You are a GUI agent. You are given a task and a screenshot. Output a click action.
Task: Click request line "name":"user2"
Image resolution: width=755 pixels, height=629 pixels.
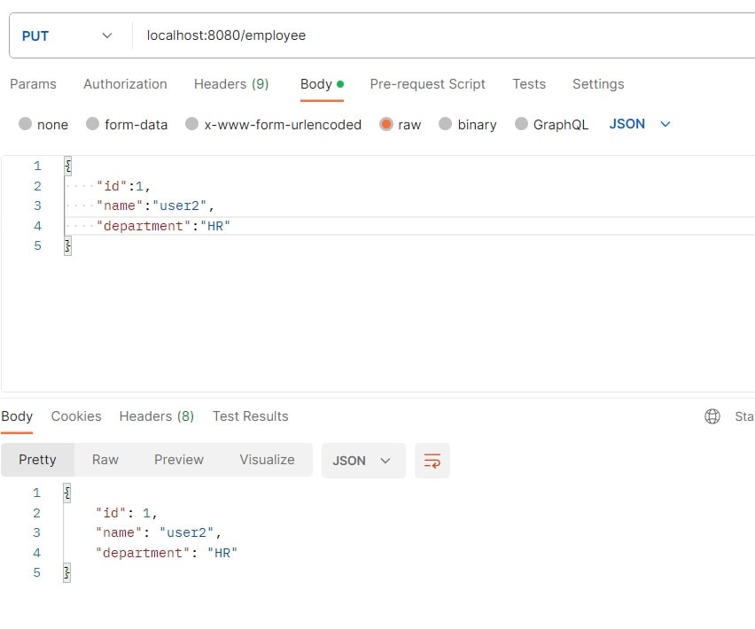tap(155, 206)
